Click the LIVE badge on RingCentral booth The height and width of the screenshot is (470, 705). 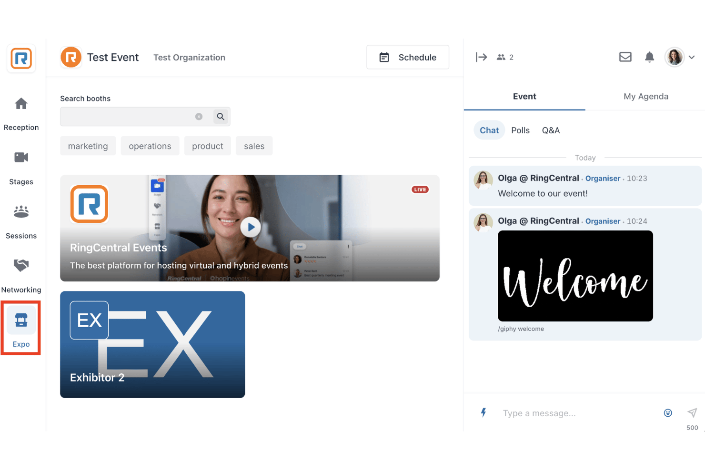pos(420,190)
